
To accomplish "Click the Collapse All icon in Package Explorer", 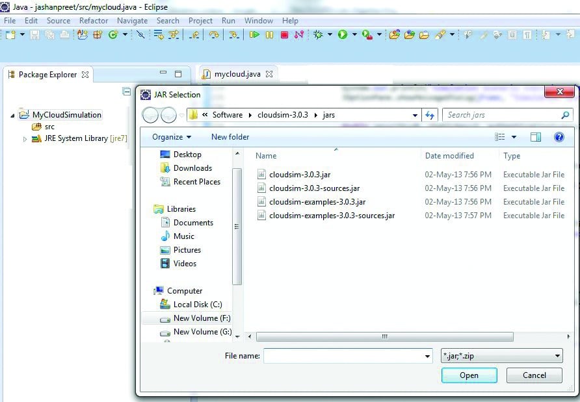I will (127, 92).
